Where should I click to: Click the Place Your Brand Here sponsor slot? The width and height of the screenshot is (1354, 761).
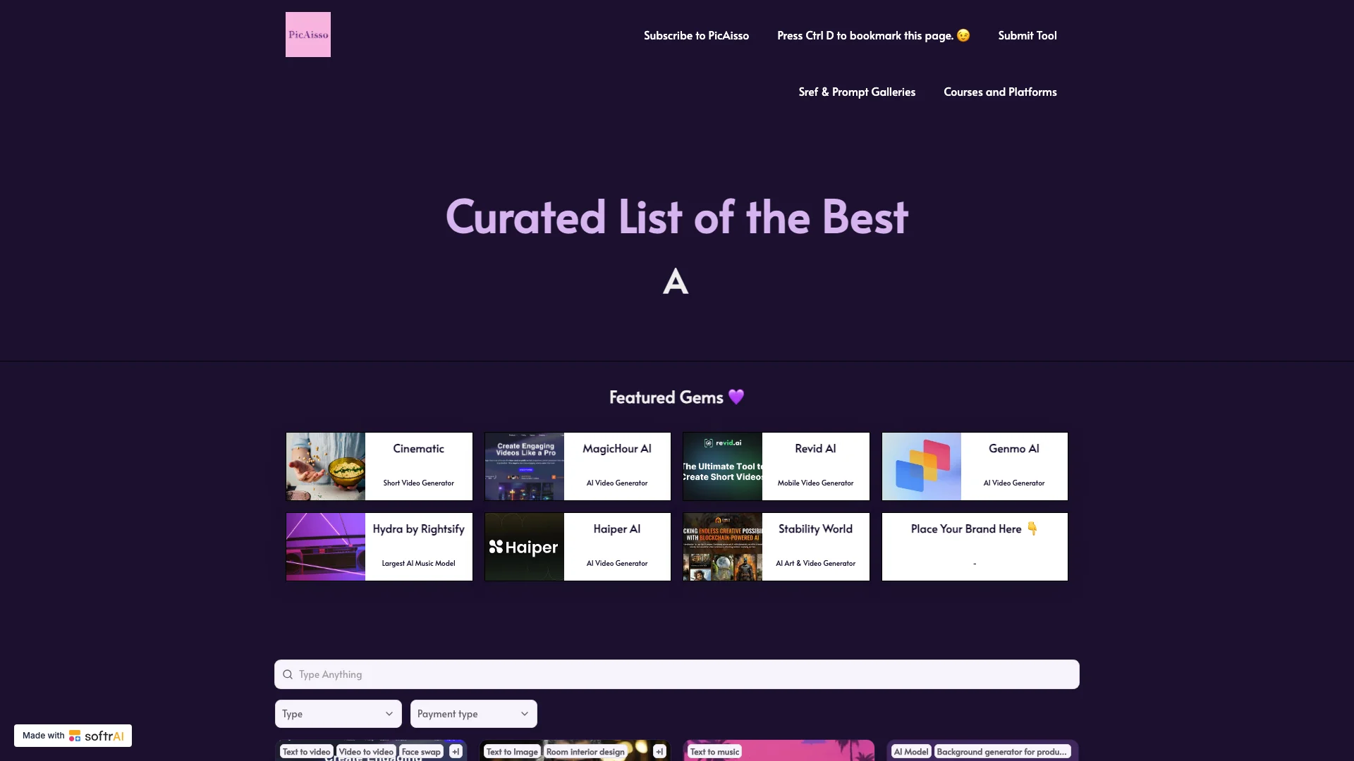975,546
